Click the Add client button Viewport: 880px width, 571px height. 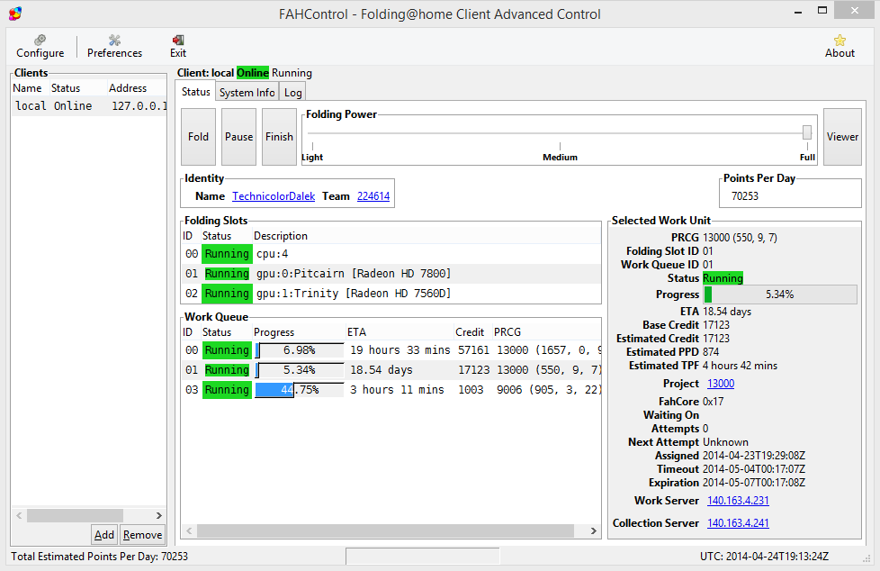pos(104,534)
